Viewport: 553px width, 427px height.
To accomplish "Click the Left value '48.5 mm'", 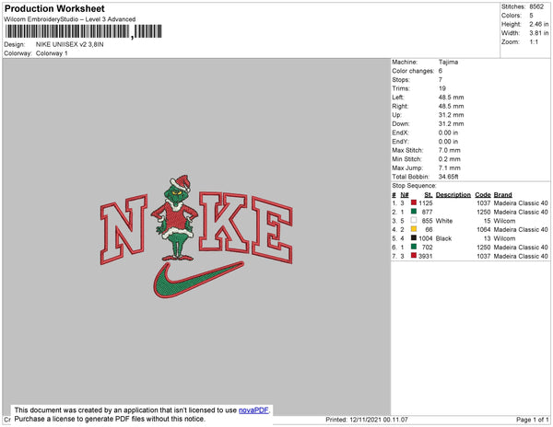I will tap(451, 98).
